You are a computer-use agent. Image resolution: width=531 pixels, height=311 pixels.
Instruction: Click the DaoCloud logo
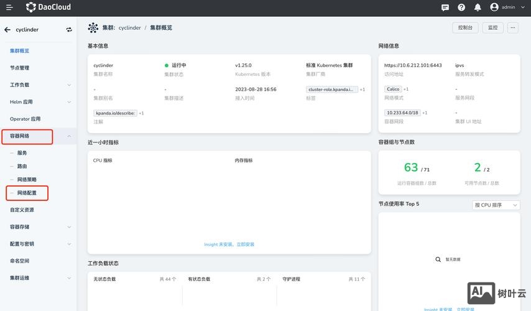pyautogui.click(x=48, y=7)
